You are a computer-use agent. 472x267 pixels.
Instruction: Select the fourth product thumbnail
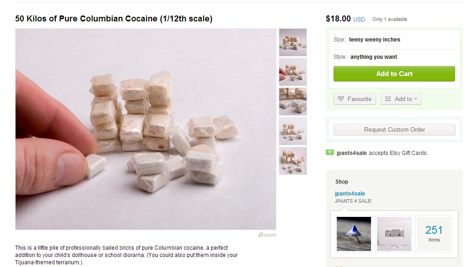click(x=293, y=131)
